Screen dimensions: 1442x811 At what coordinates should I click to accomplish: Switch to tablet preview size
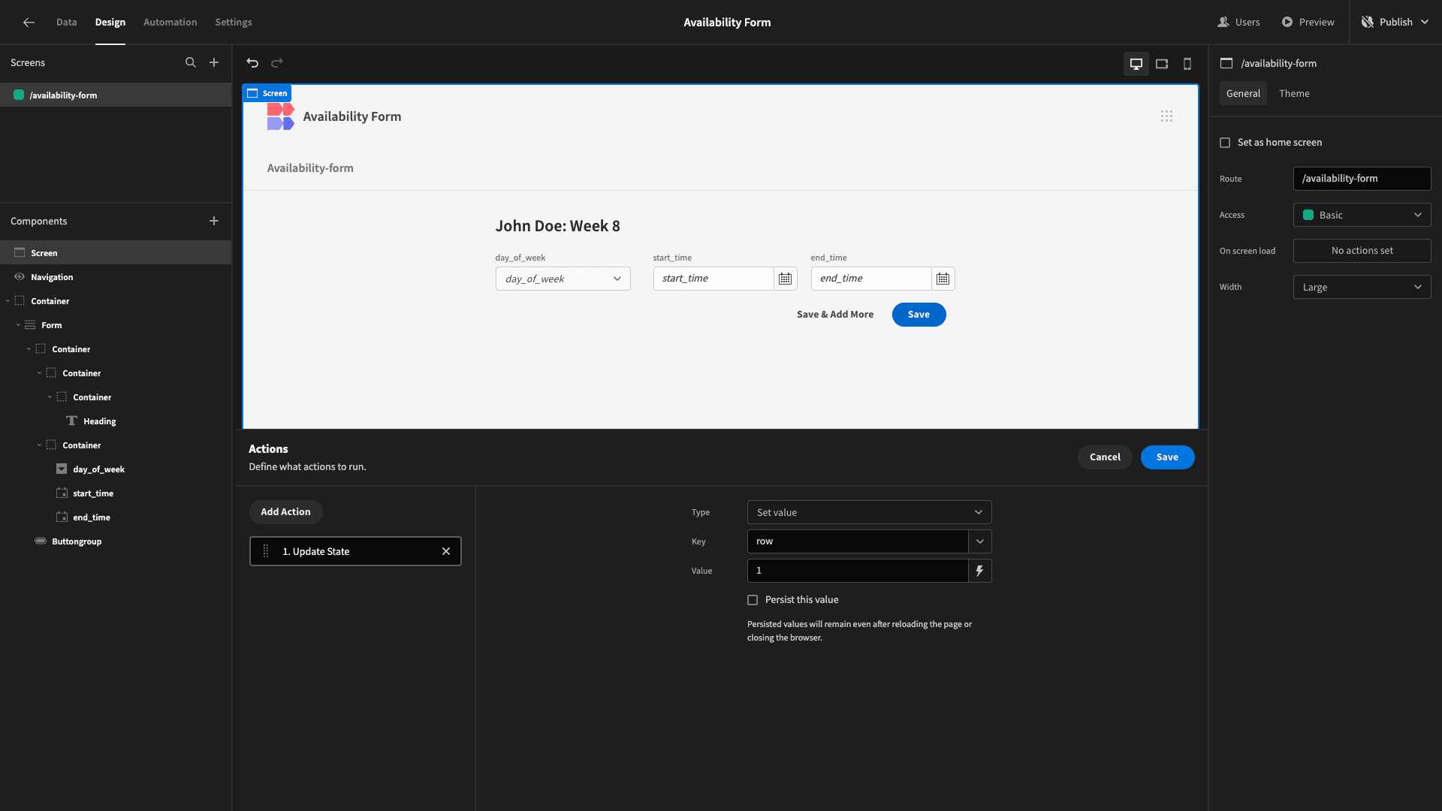(1162, 64)
